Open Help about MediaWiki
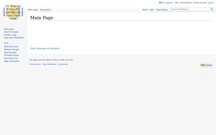 (14, 38)
